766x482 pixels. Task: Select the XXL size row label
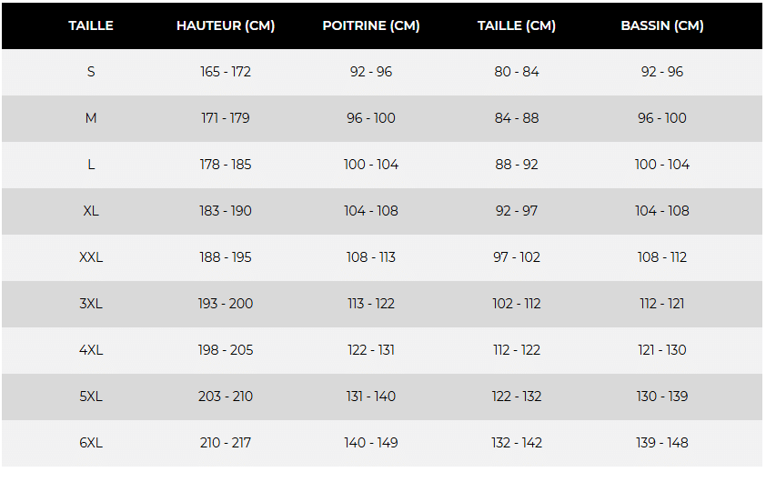[91, 257]
